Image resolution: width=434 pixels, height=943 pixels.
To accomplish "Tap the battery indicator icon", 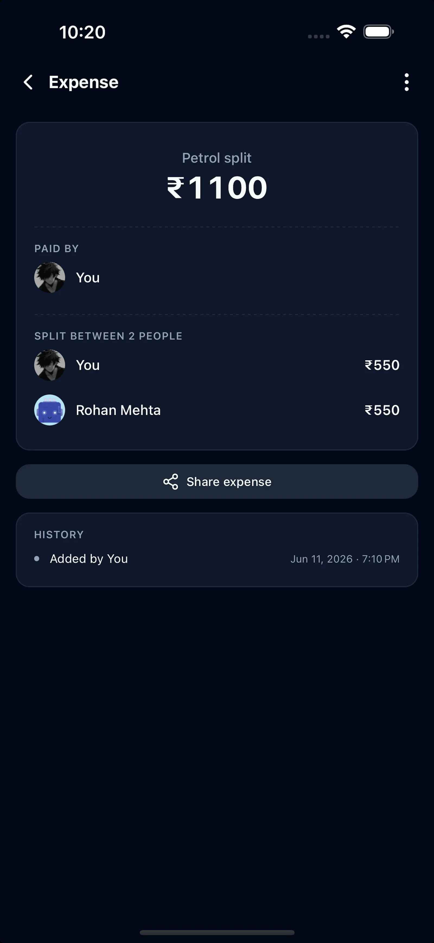I will (378, 32).
